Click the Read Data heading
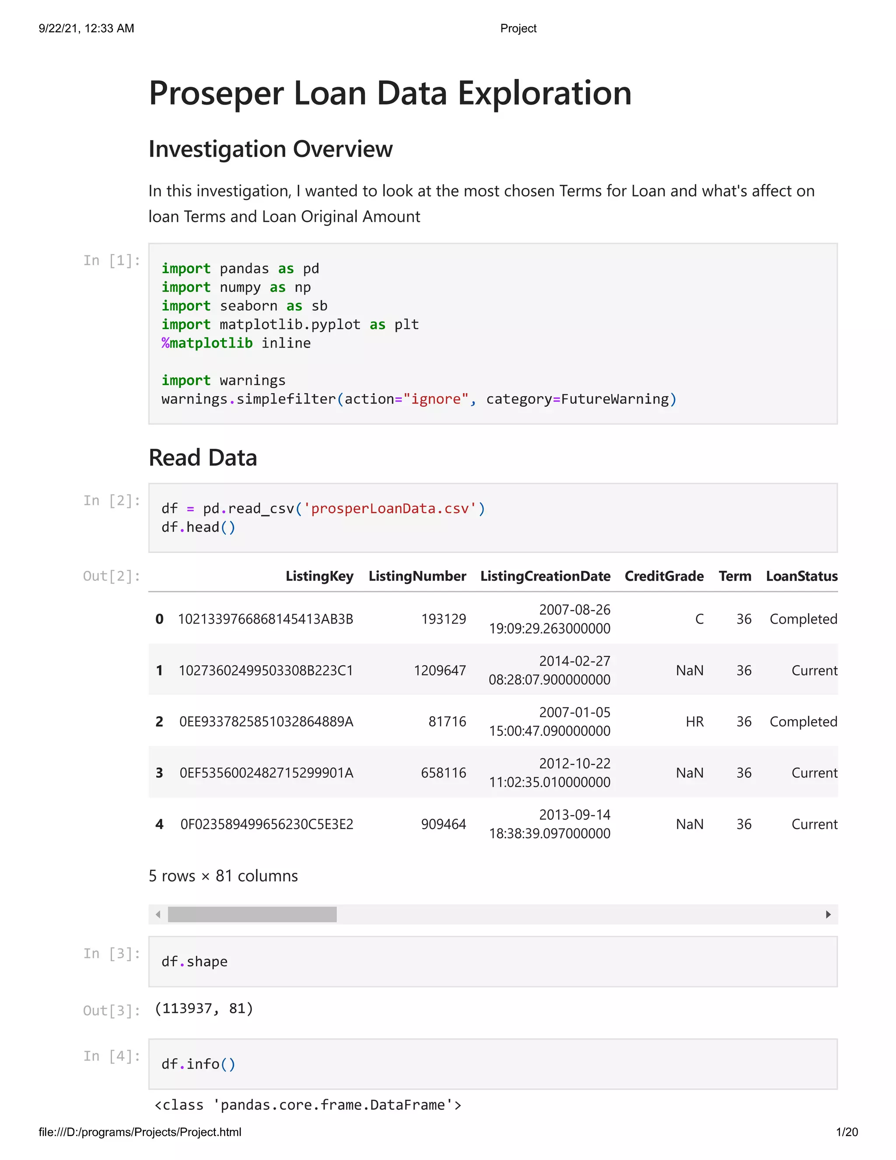The height and width of the screenshot is (1160, 896). click(203, 458)
